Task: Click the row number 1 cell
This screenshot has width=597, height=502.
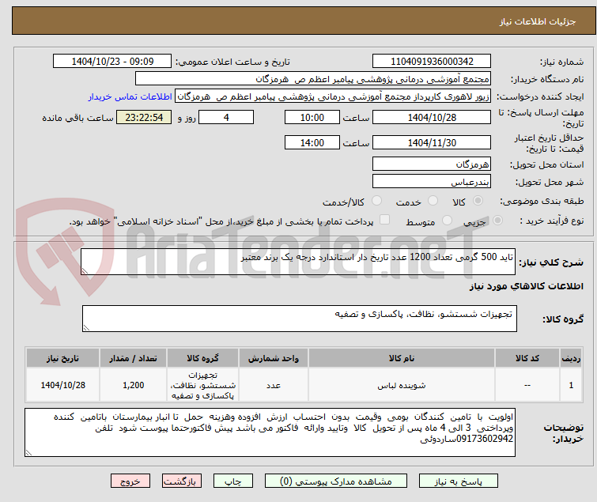Action: pyautogui.click(x=571, y=385)
